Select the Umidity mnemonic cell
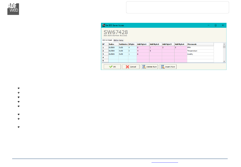 click(x=200, y=54)
